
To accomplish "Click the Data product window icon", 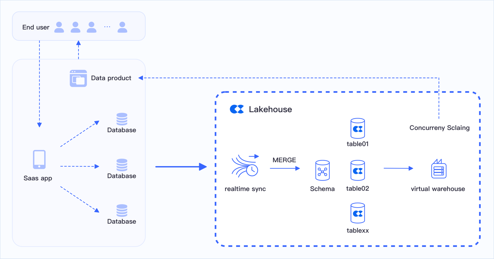I will pos(78,78).
